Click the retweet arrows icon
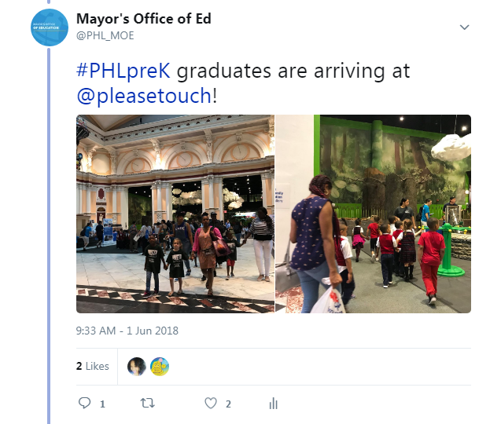Screen dimensions: 501x424 pos(148,404)
